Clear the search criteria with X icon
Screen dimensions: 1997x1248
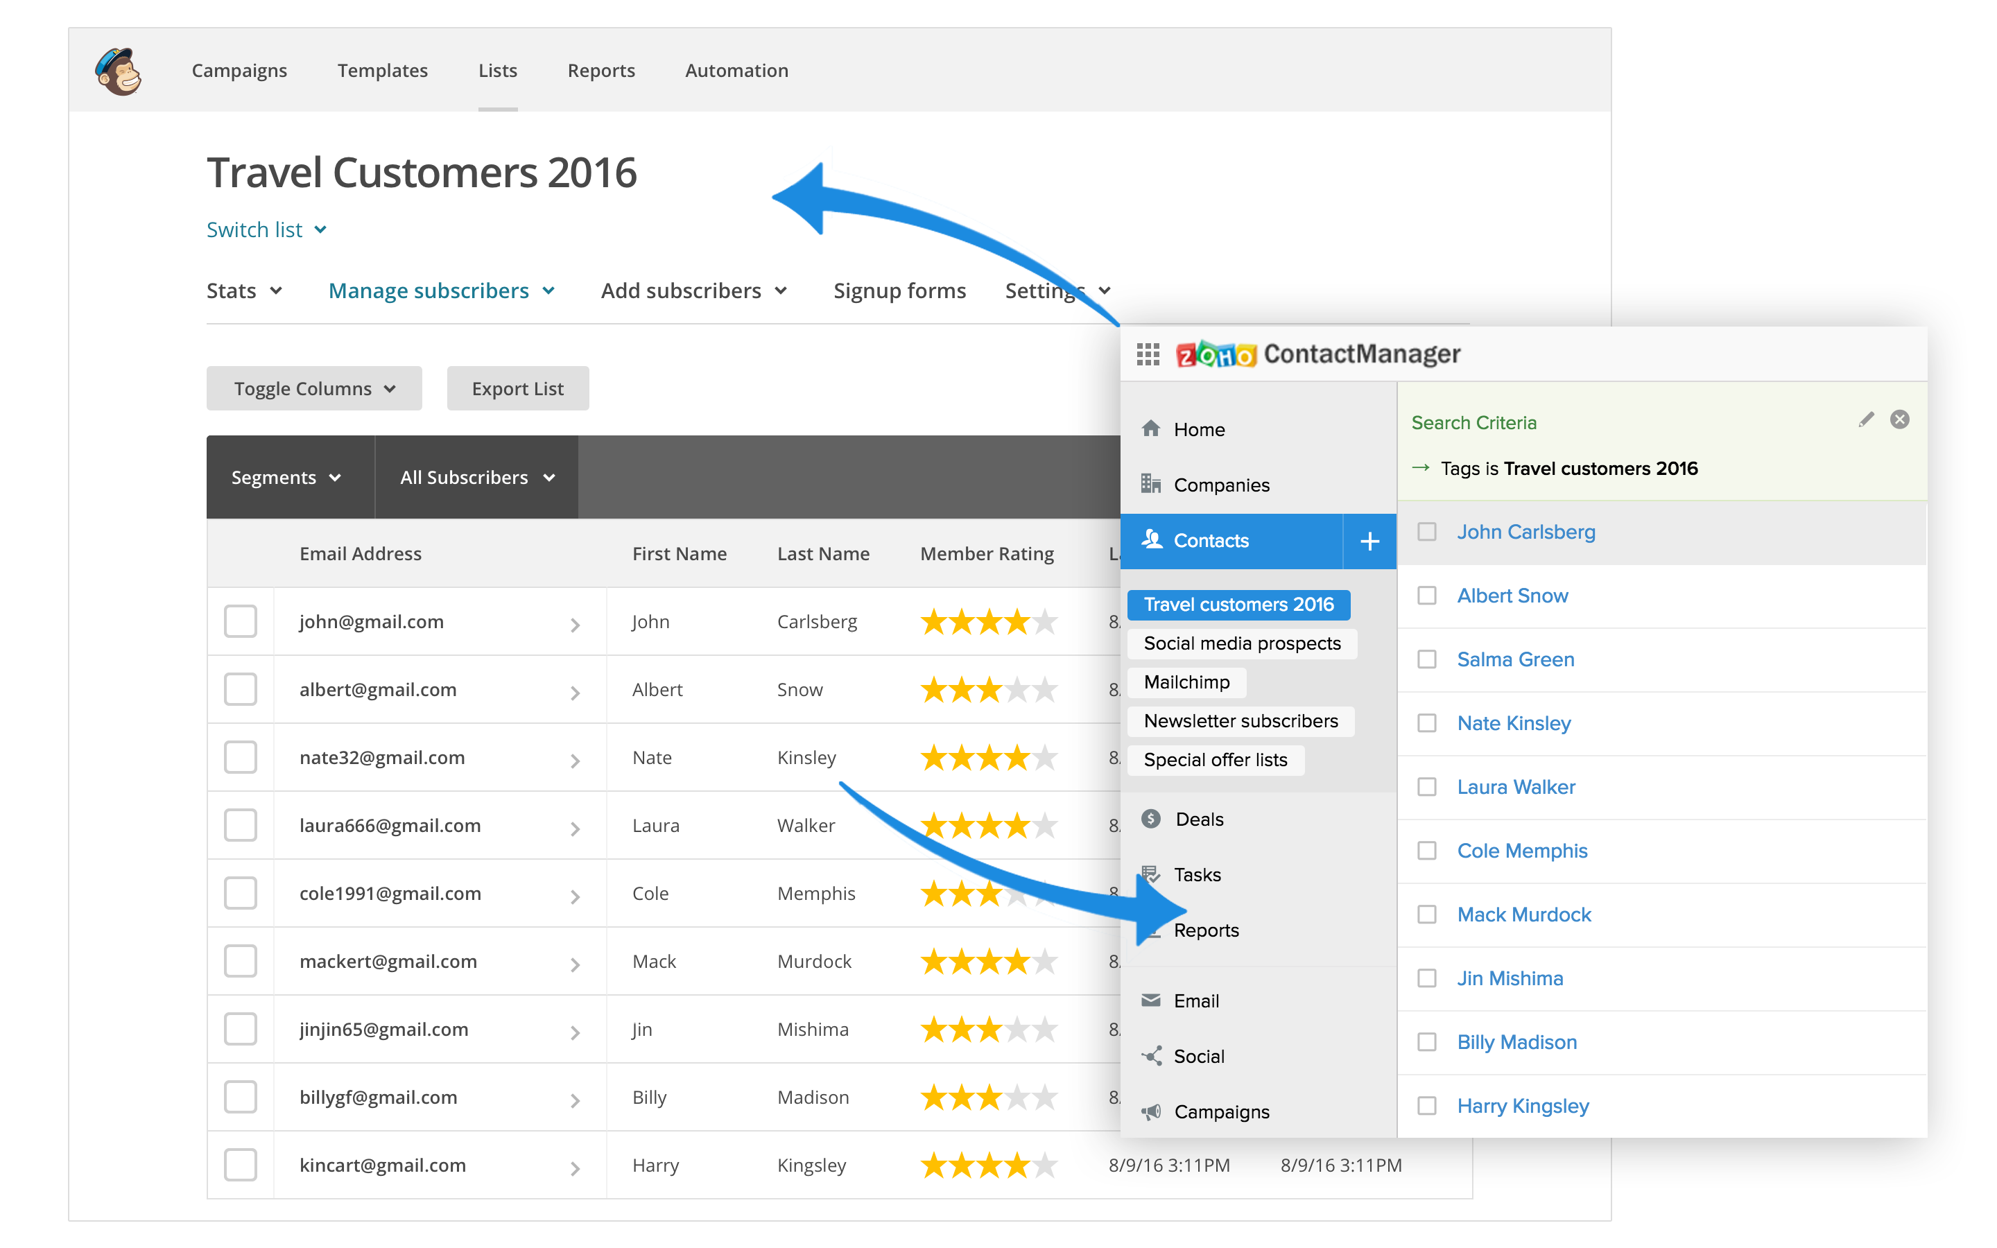pos(1900,420)
